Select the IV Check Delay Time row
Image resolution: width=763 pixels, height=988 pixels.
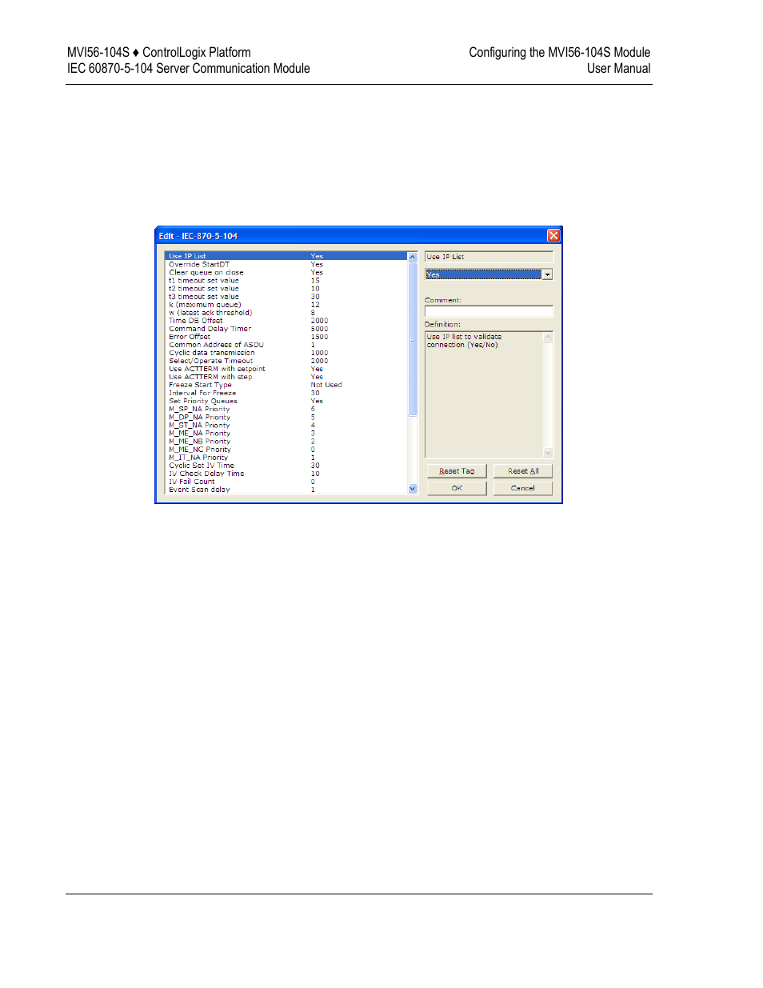pos(286,473)
